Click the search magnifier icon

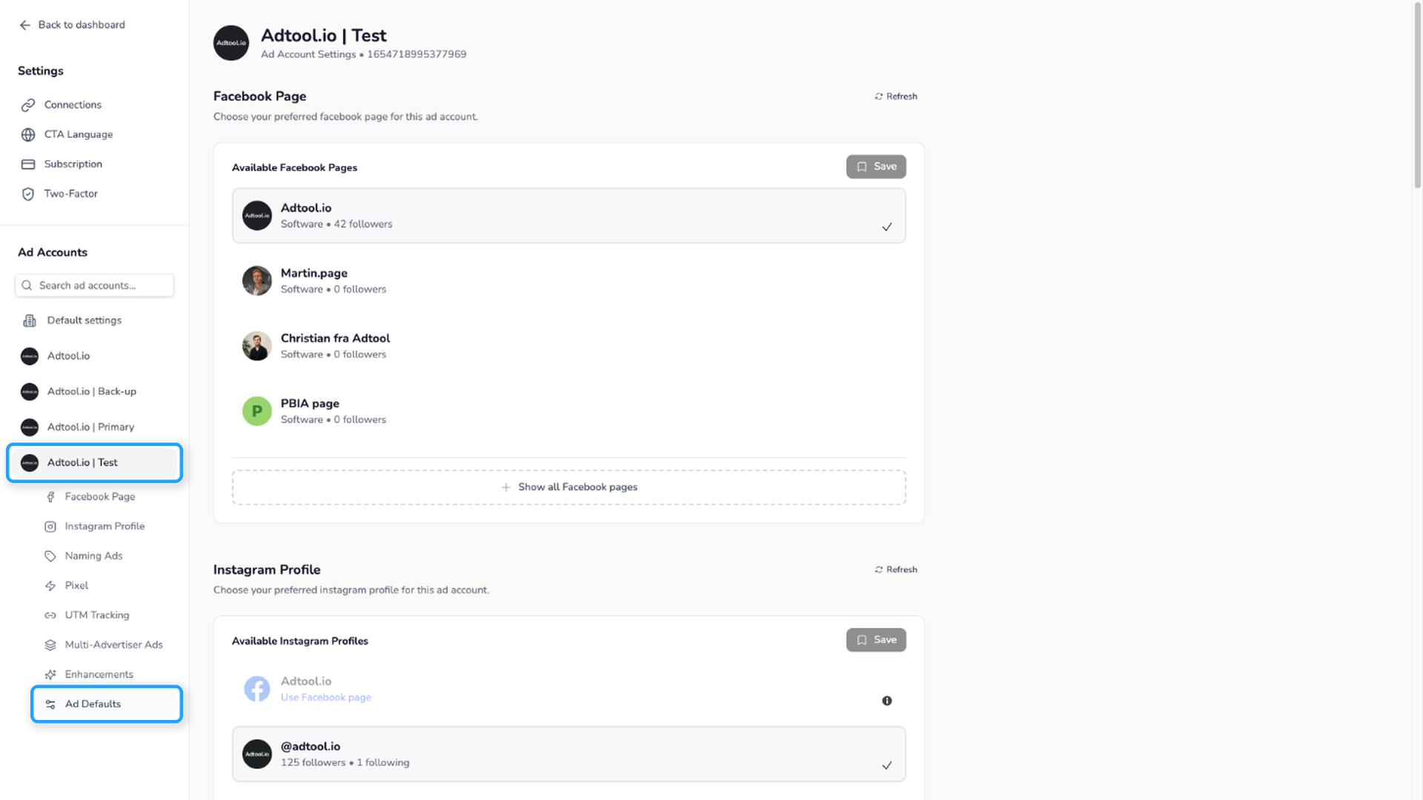27,285
